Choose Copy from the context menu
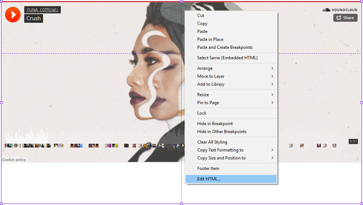The image size is (363, 205). (x=231, y=24)
